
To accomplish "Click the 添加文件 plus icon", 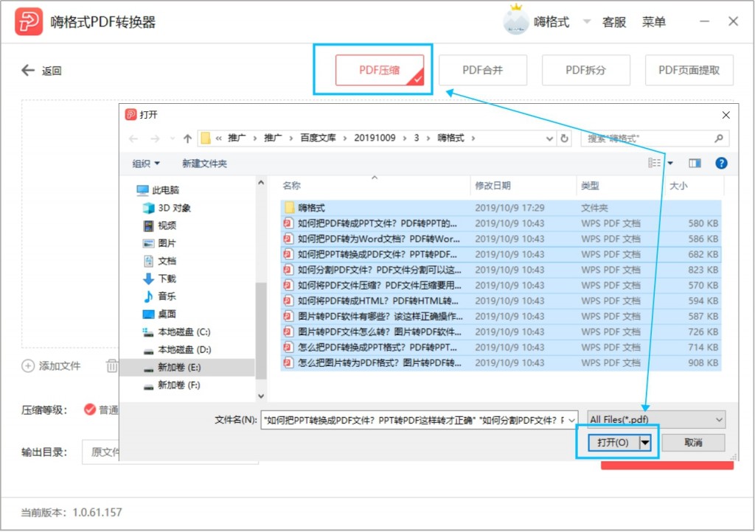I will click(x=28, y=366).
